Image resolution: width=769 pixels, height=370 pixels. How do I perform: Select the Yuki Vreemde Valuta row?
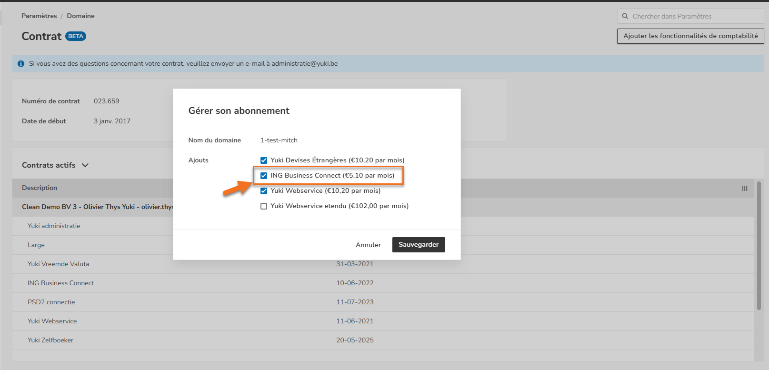(383, 264)
